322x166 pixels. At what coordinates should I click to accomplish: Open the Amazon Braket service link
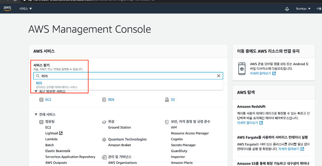point(119,145)
